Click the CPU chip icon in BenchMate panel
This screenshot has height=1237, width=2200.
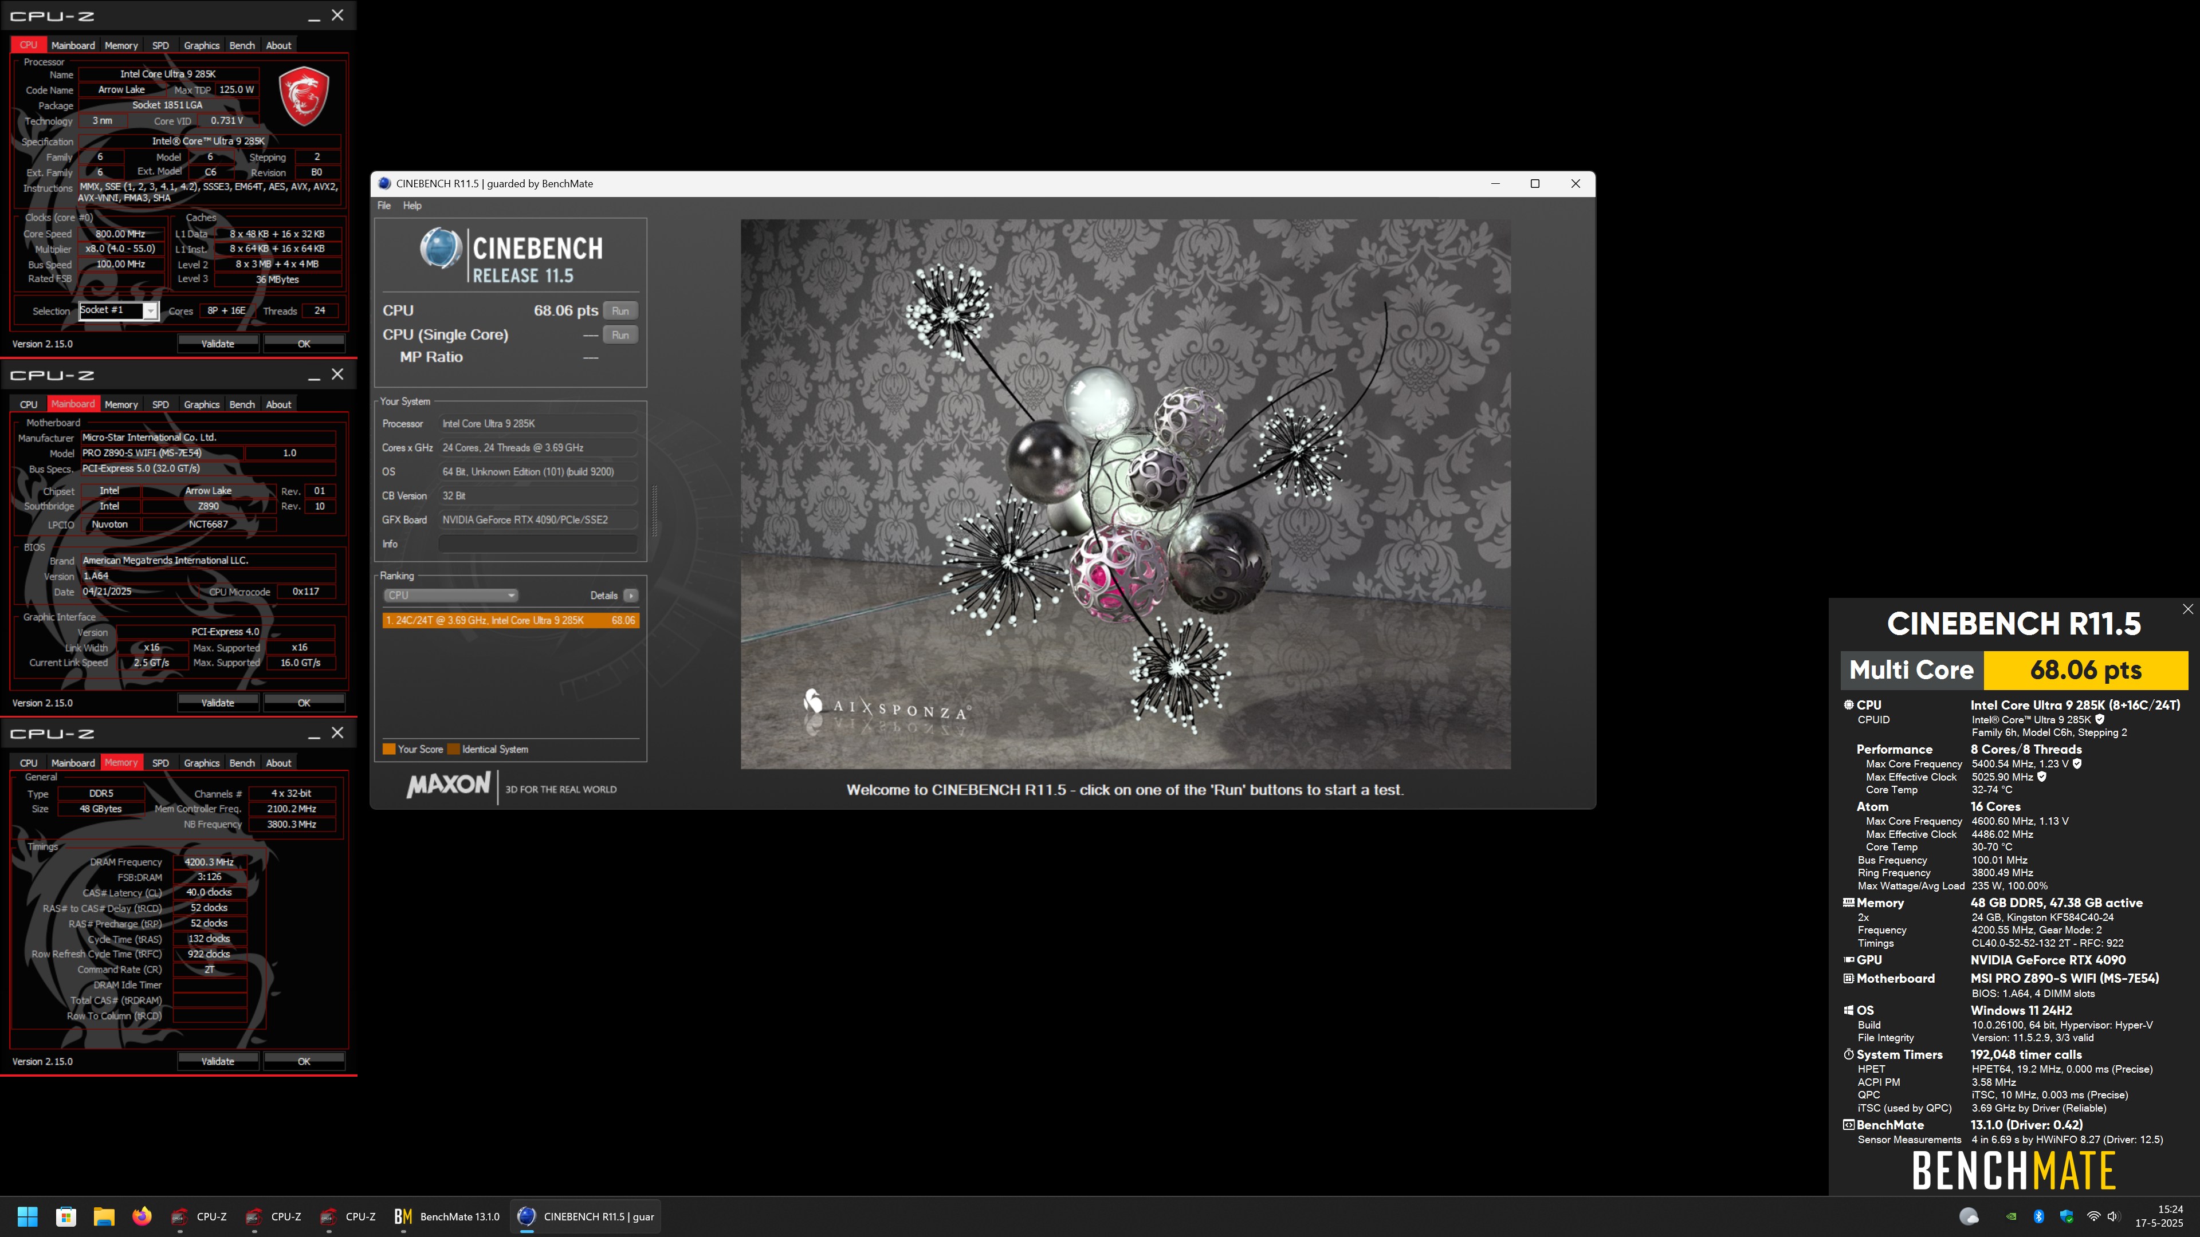1848,705
